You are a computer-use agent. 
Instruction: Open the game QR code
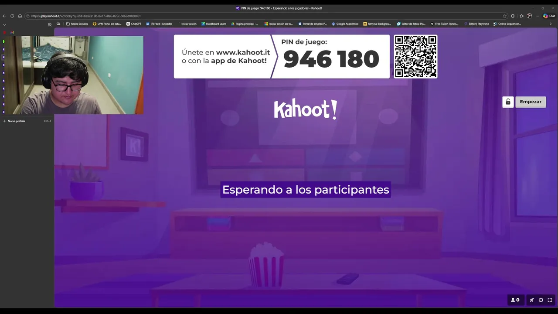pos(415,57)
